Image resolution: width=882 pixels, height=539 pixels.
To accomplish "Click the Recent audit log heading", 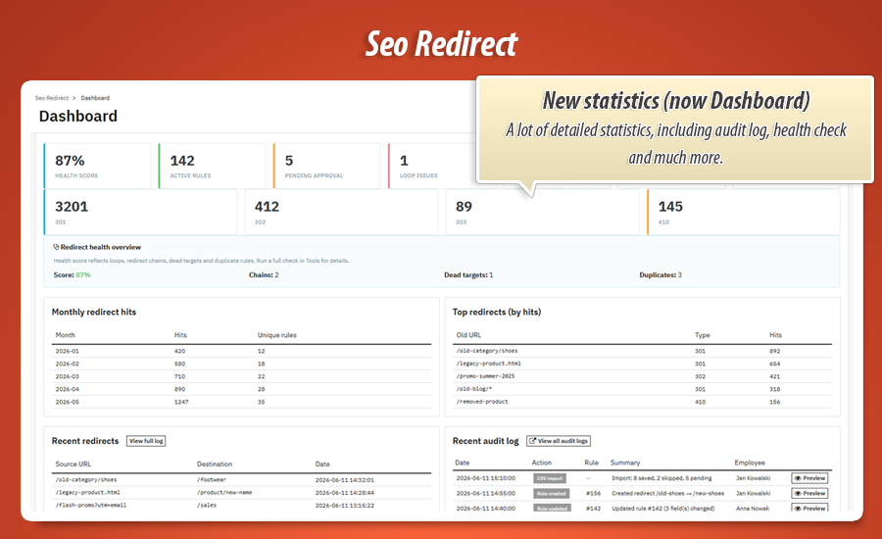I will click(x=485, y=441).
